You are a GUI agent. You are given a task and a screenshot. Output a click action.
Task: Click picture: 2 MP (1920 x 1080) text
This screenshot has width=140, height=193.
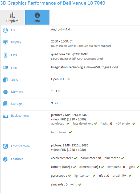tap(70, 145)
